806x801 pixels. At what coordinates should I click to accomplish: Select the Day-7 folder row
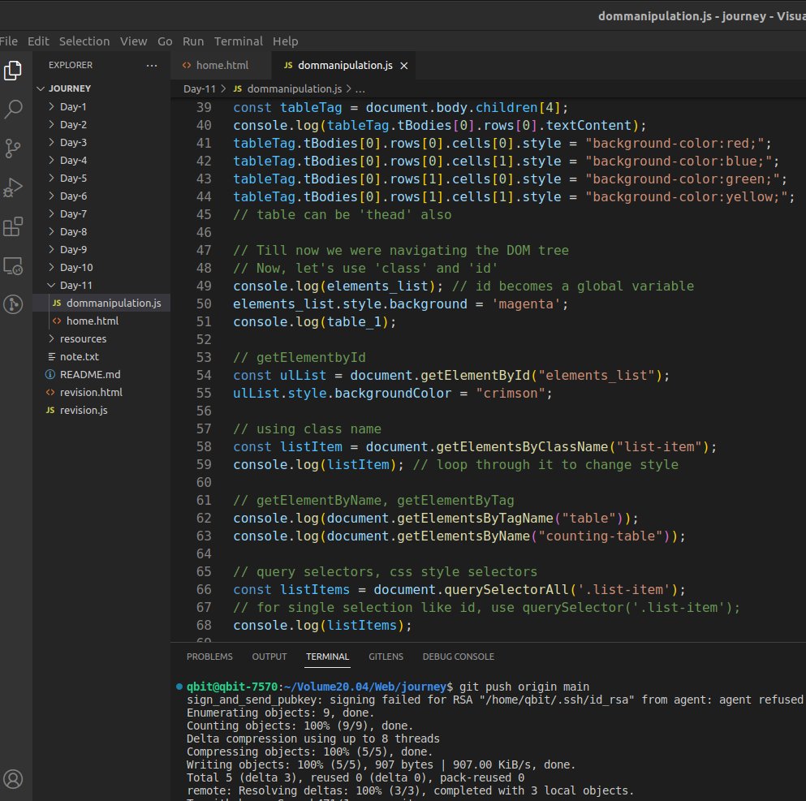(x=101, y=213)
